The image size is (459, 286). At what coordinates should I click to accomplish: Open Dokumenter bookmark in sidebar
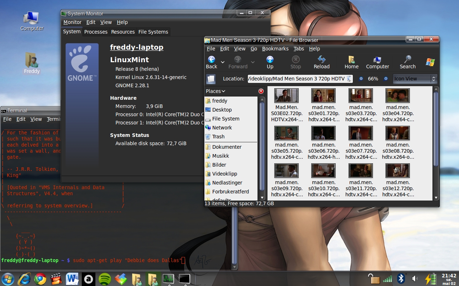click(x=231, y=147)
